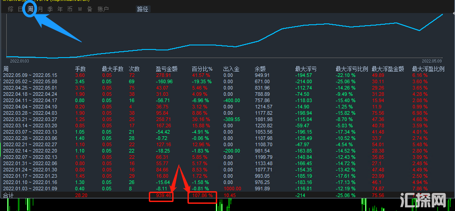This screenshot has width=455, height=211.
Task: Select the 2022.05.09 ~ 2022.05.15 week row
Action: (x=30, y=76)
